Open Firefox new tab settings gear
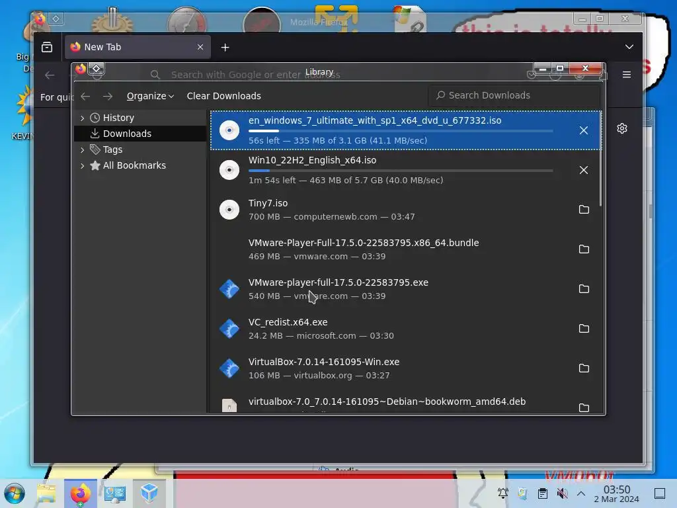 pos(622,128)
